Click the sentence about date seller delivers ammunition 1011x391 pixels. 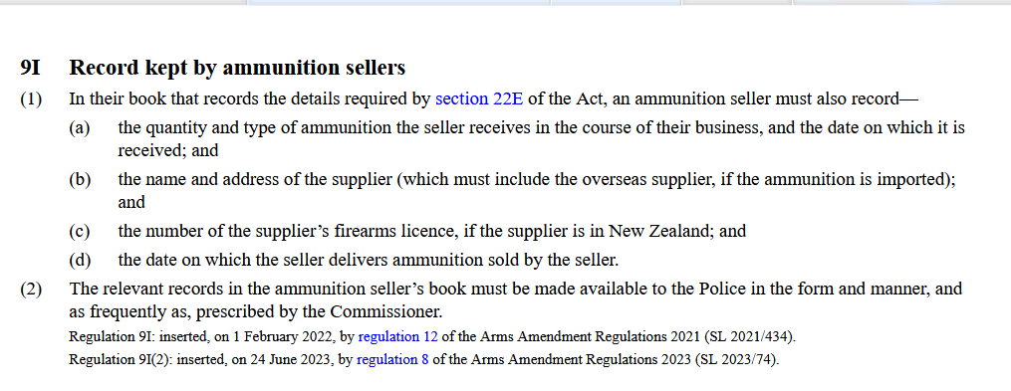tap(369, 261)
